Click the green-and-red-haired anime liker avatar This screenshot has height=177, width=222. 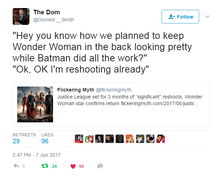point(89,138)
